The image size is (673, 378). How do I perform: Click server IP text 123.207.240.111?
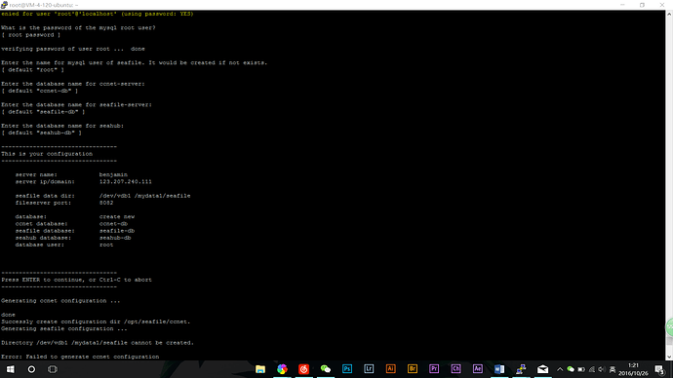[125, 182]
